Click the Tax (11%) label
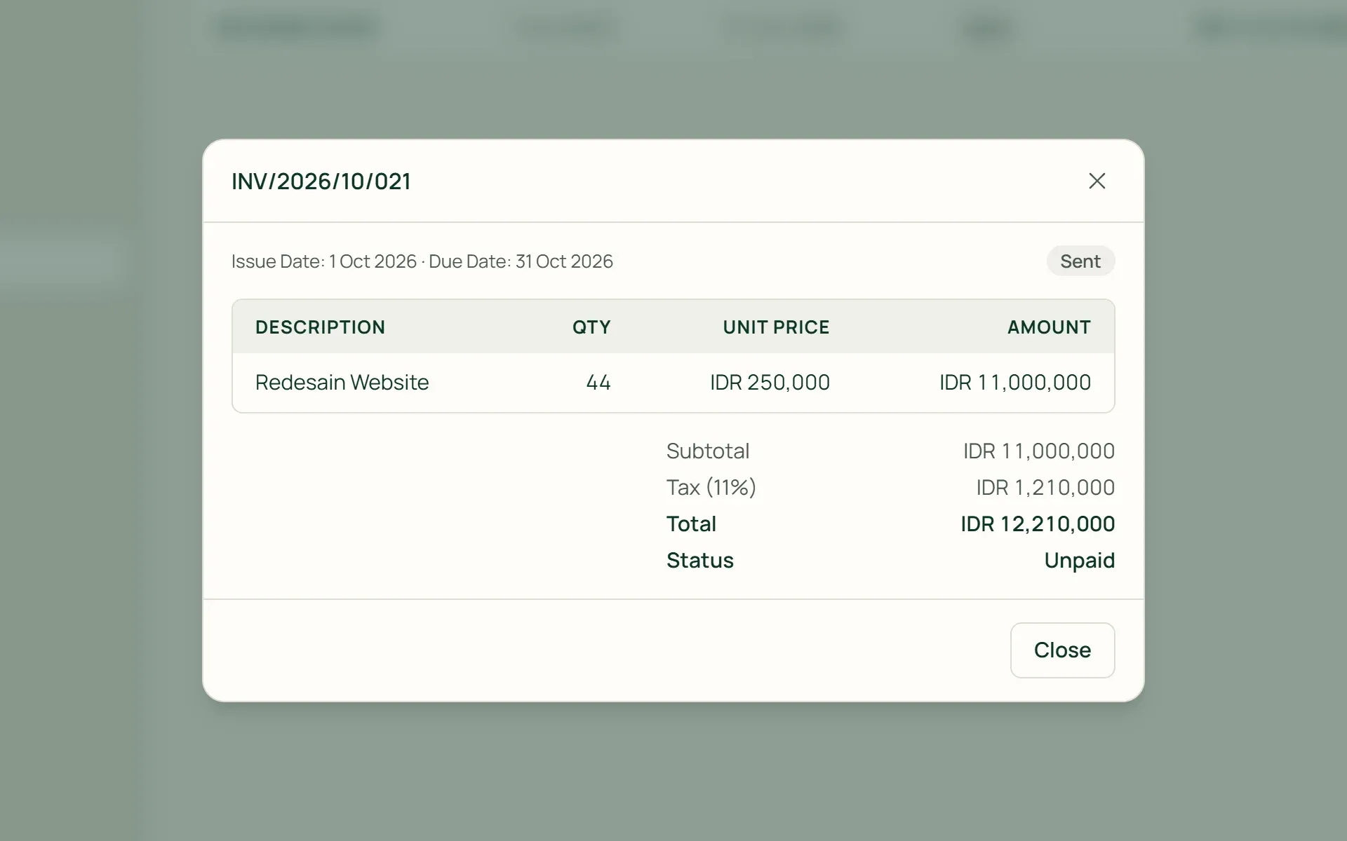1347x841 pixels. [711, 487]
